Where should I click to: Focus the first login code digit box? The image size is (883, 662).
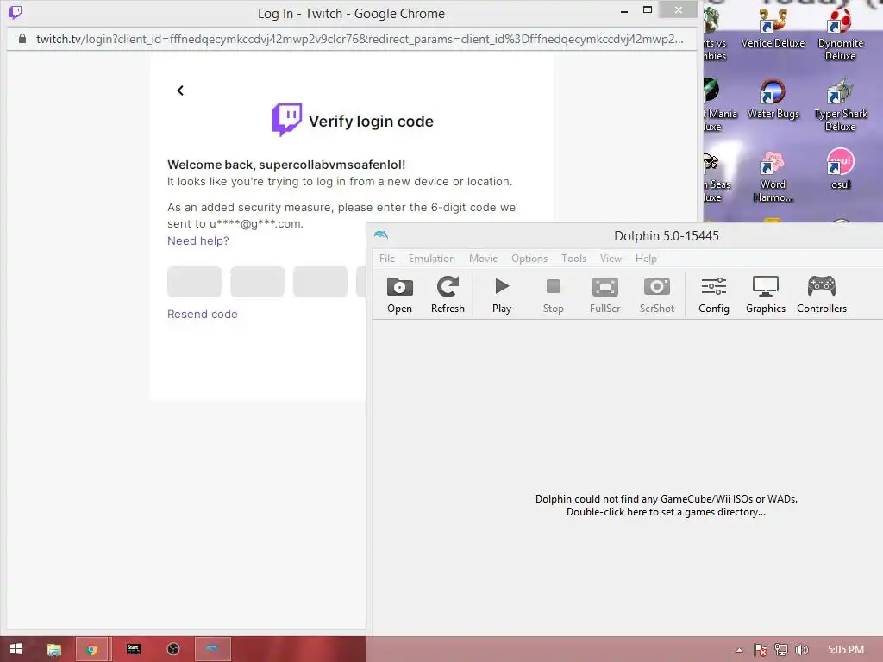pos(194,282)
